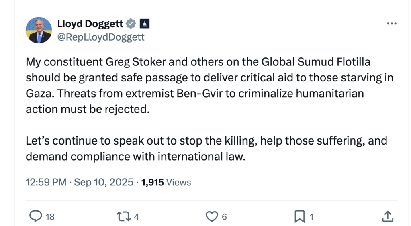Click the reply speech bubble icon
411x226 pixels.
pyautogui.click(x=36, y=217)
